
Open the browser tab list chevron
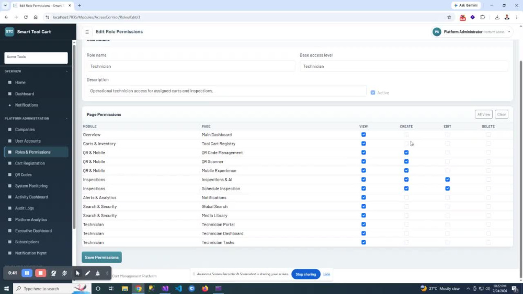[5, 5]
